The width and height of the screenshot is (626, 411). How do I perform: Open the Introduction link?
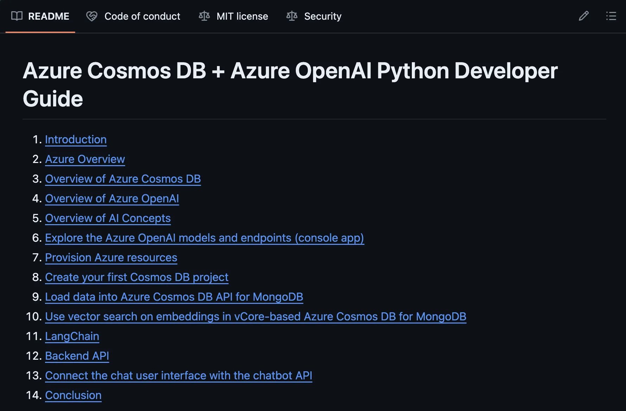(x=76, y=139)
